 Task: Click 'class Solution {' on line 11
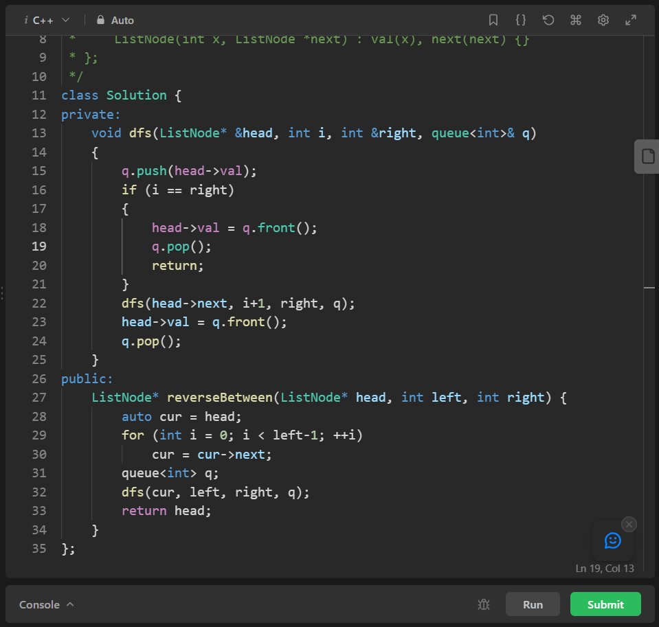coord(121,95)
